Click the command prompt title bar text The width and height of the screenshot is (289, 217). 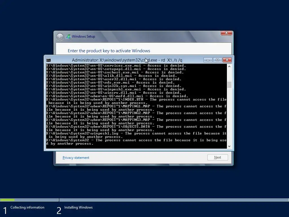click(x=127, y=60)
